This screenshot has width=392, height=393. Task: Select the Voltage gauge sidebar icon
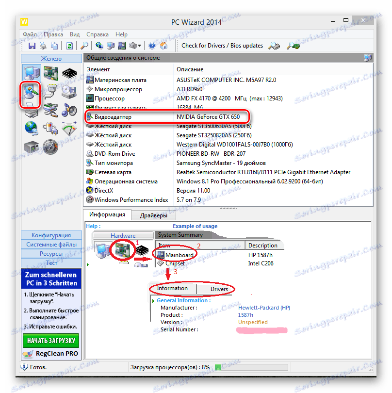[x=69, y=128]
